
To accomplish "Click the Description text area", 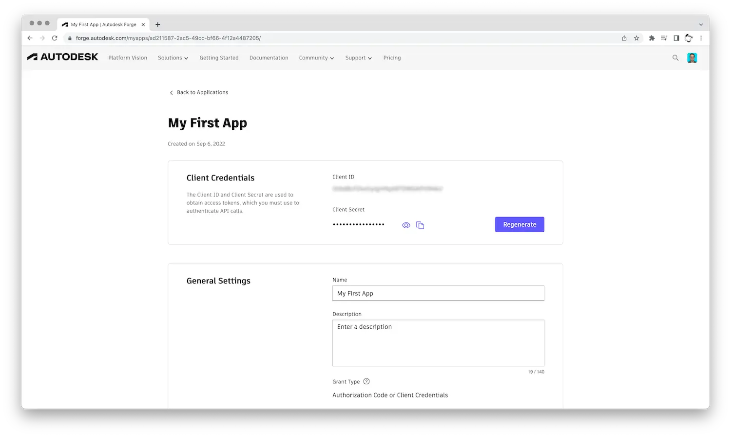I will click(438, 343).
